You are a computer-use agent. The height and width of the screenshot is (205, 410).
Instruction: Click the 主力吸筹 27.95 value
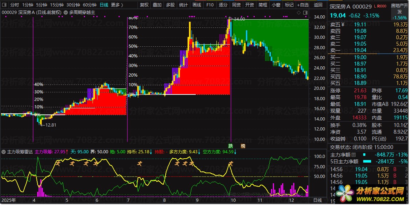pos(60,152)
